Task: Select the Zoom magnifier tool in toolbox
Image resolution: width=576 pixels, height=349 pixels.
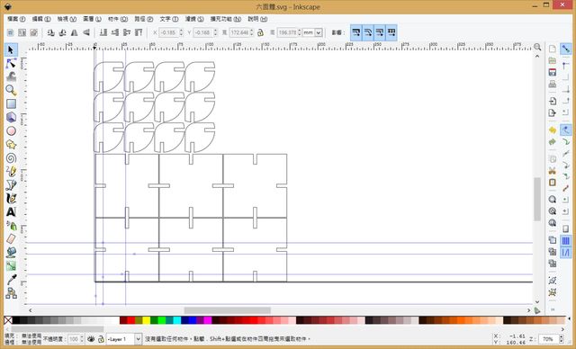Action: (11, 90)
